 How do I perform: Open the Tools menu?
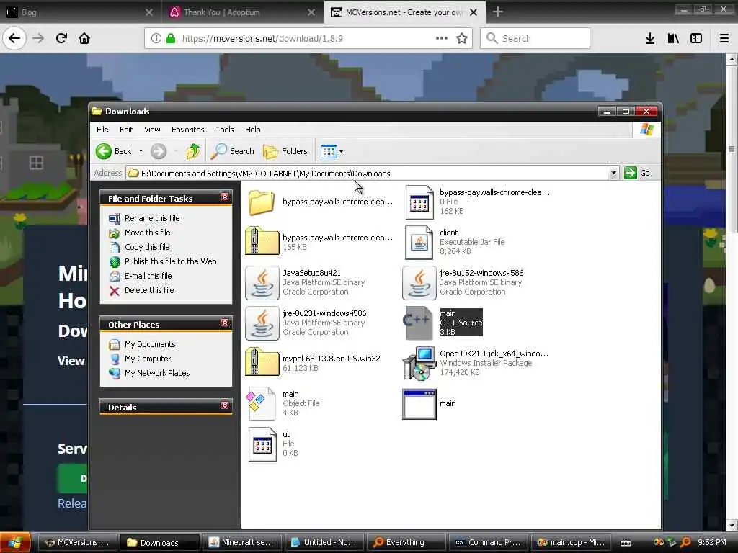tap(225, 130)
